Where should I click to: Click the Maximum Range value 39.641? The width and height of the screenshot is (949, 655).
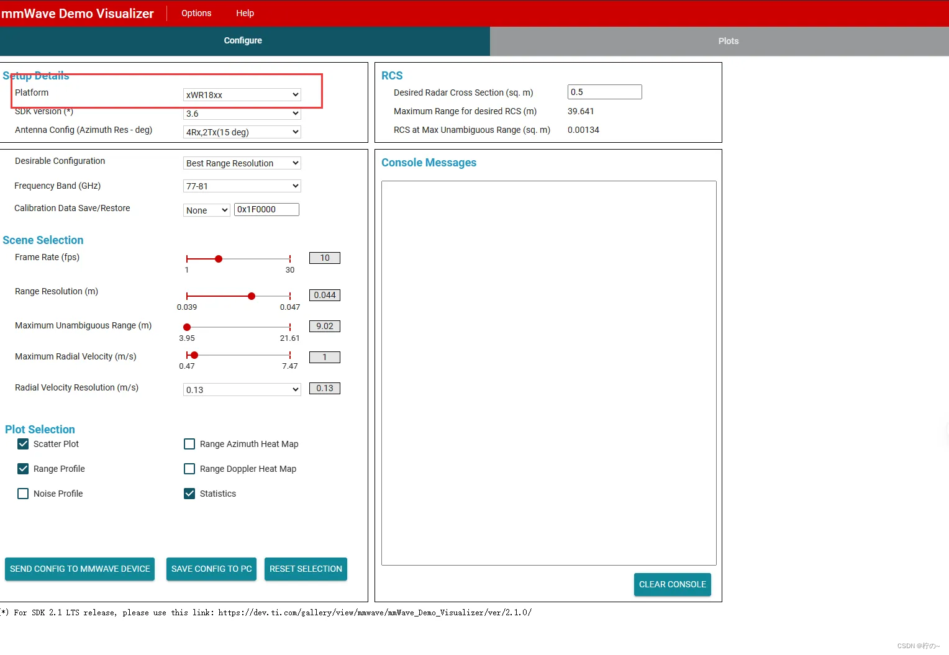[x=581, y=111]
